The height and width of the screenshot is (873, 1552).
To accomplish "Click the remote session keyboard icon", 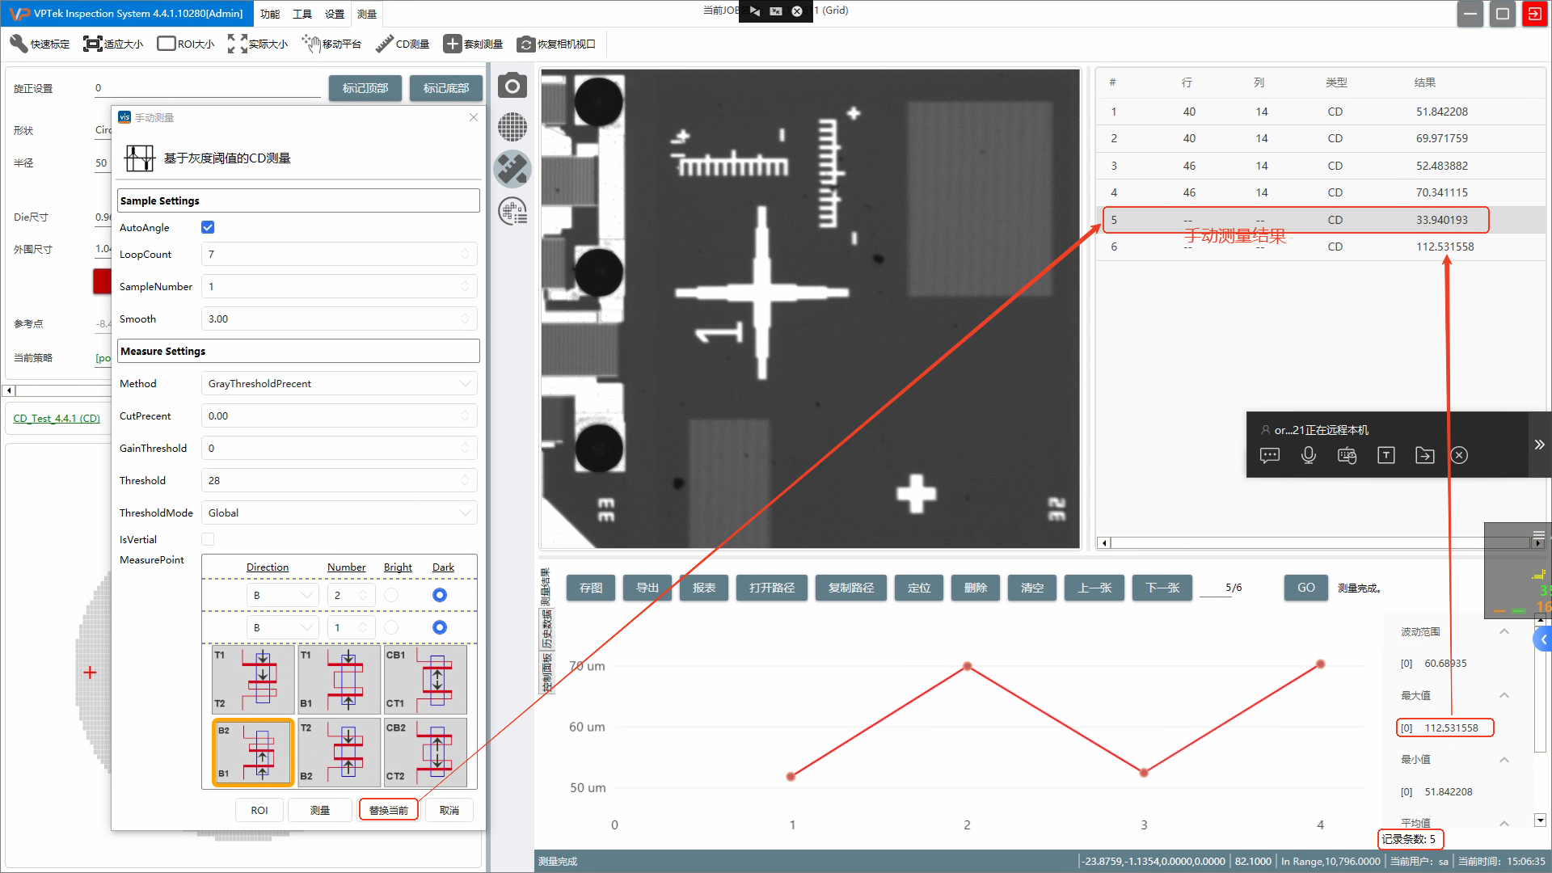I will (x=1347, y=456).
